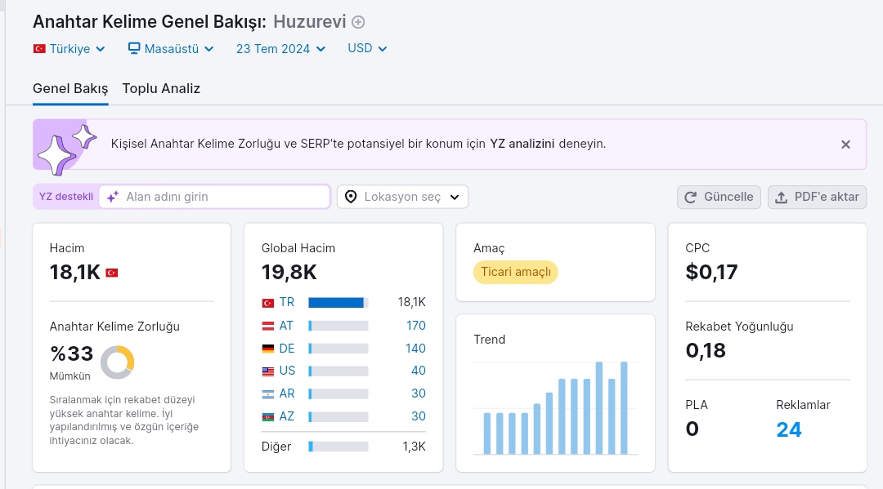Click the YZ analizini link

point(522,144)
